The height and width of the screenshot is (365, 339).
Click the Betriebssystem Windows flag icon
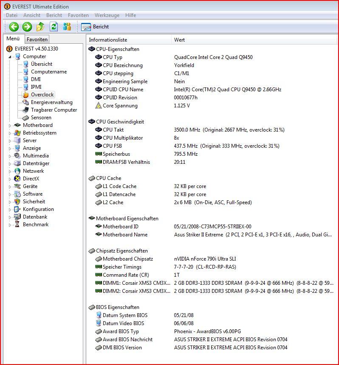[17, 133]
